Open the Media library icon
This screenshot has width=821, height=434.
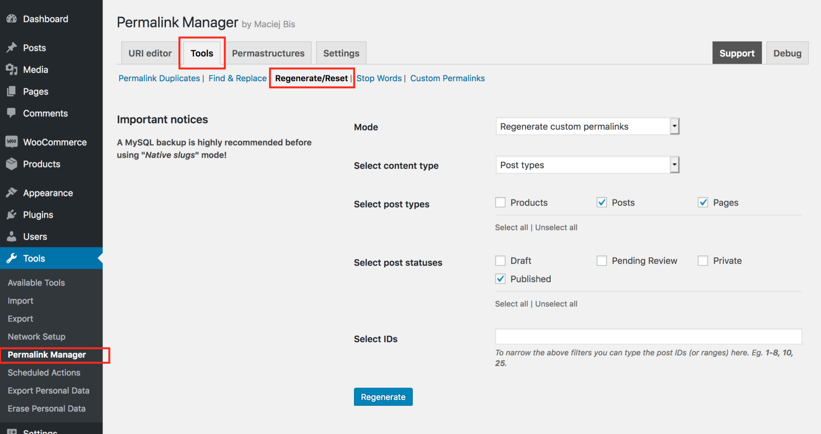[x=12, y=70]
